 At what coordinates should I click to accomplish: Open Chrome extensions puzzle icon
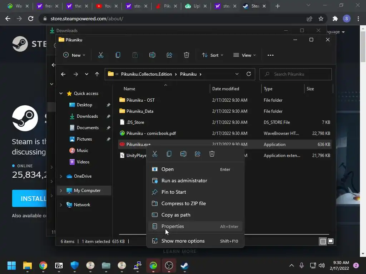(x=335, y=19)
